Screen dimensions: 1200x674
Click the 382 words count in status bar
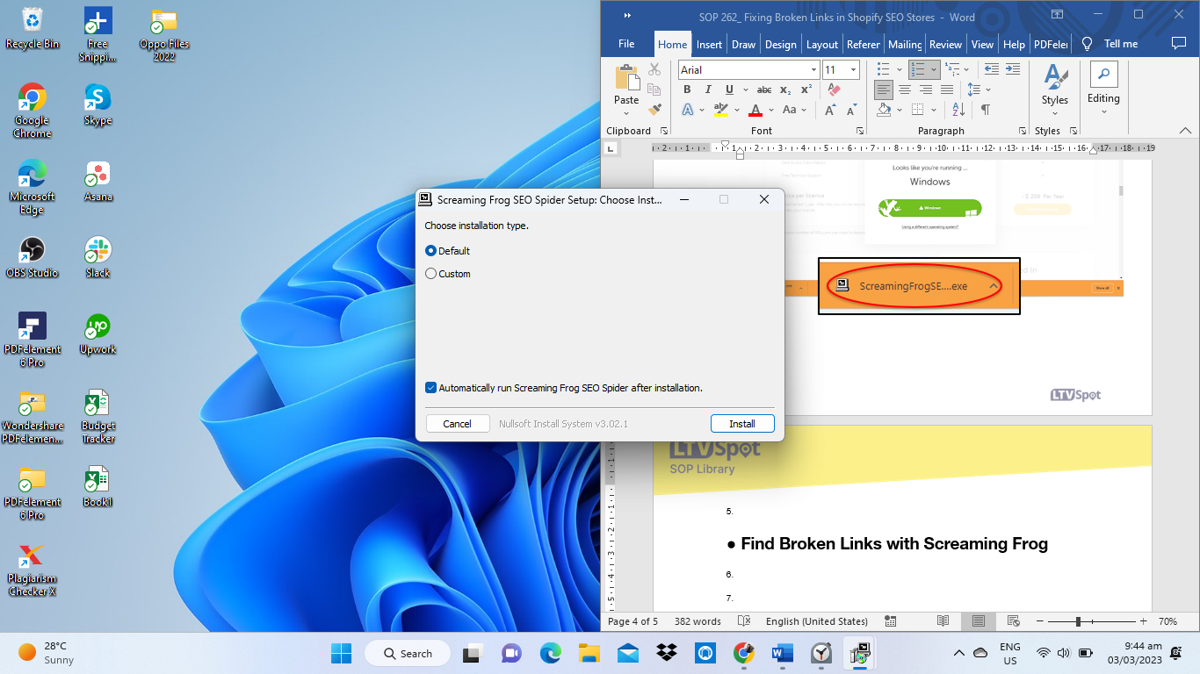coord(698,621)
